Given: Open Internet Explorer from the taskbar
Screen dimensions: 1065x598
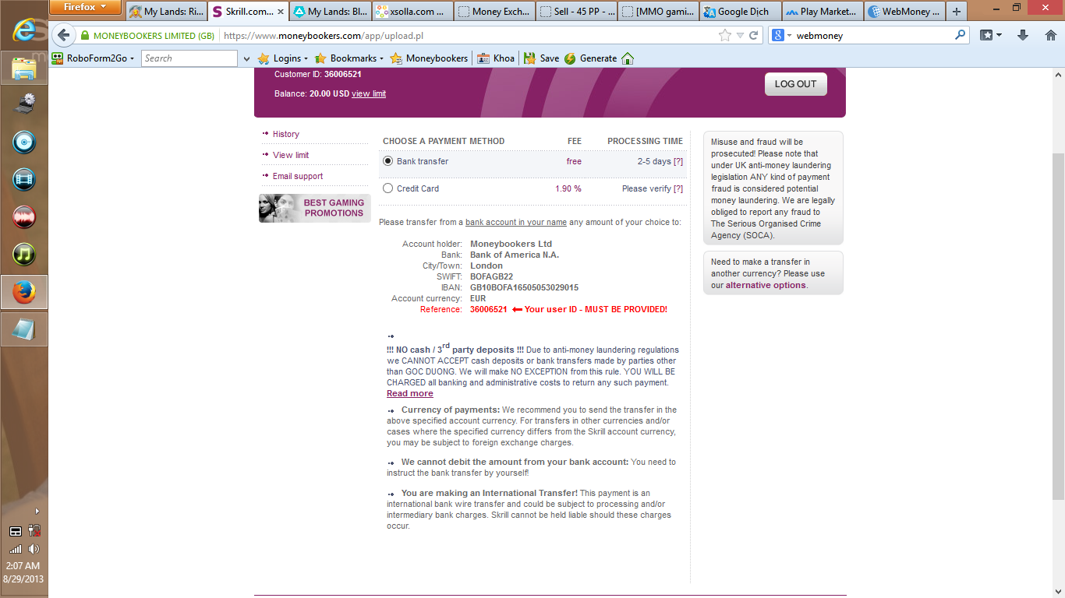Looking at the screenshot, I should coord(24,30).
